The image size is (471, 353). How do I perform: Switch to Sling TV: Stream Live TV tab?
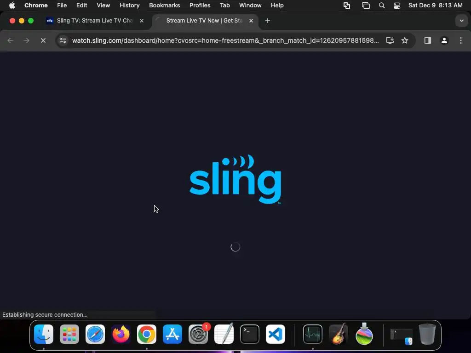tap(94, 21)
